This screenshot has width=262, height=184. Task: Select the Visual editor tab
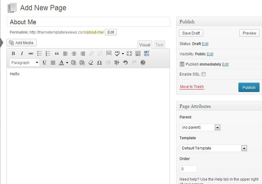click(144, 45)
